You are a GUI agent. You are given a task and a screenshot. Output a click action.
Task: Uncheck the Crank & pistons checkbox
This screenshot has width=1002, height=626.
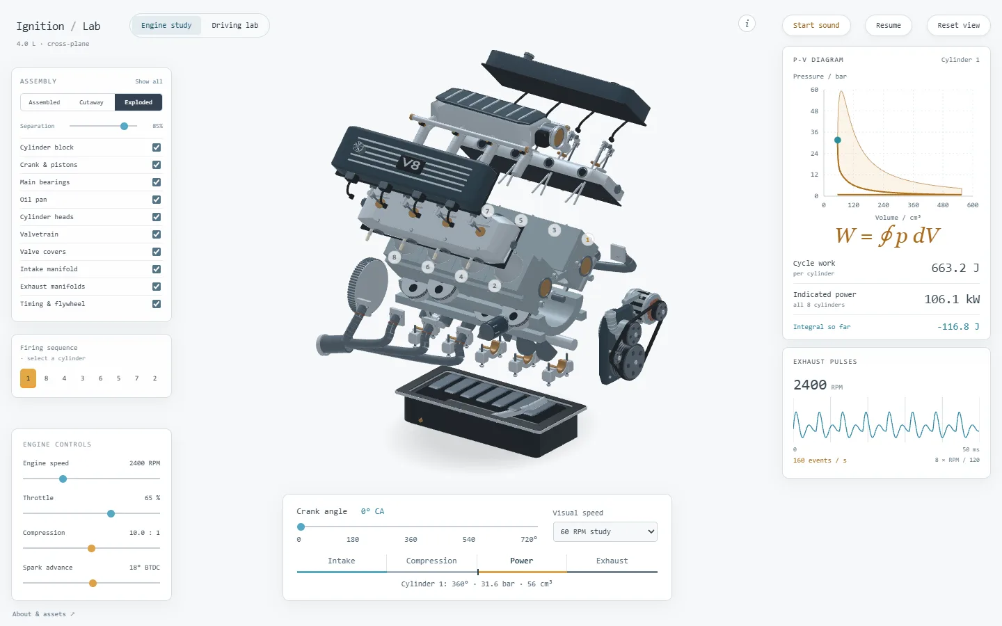coord(157,165)
